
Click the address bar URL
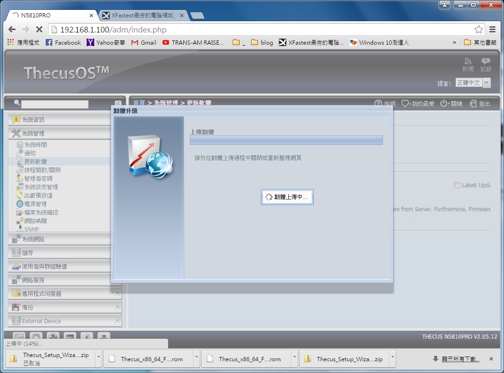tap(113, 30)
